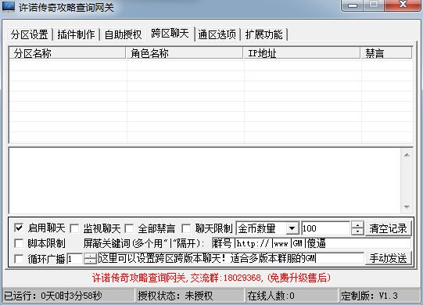Tick the 全部禁言 checkbox

(x=129, y=228)
